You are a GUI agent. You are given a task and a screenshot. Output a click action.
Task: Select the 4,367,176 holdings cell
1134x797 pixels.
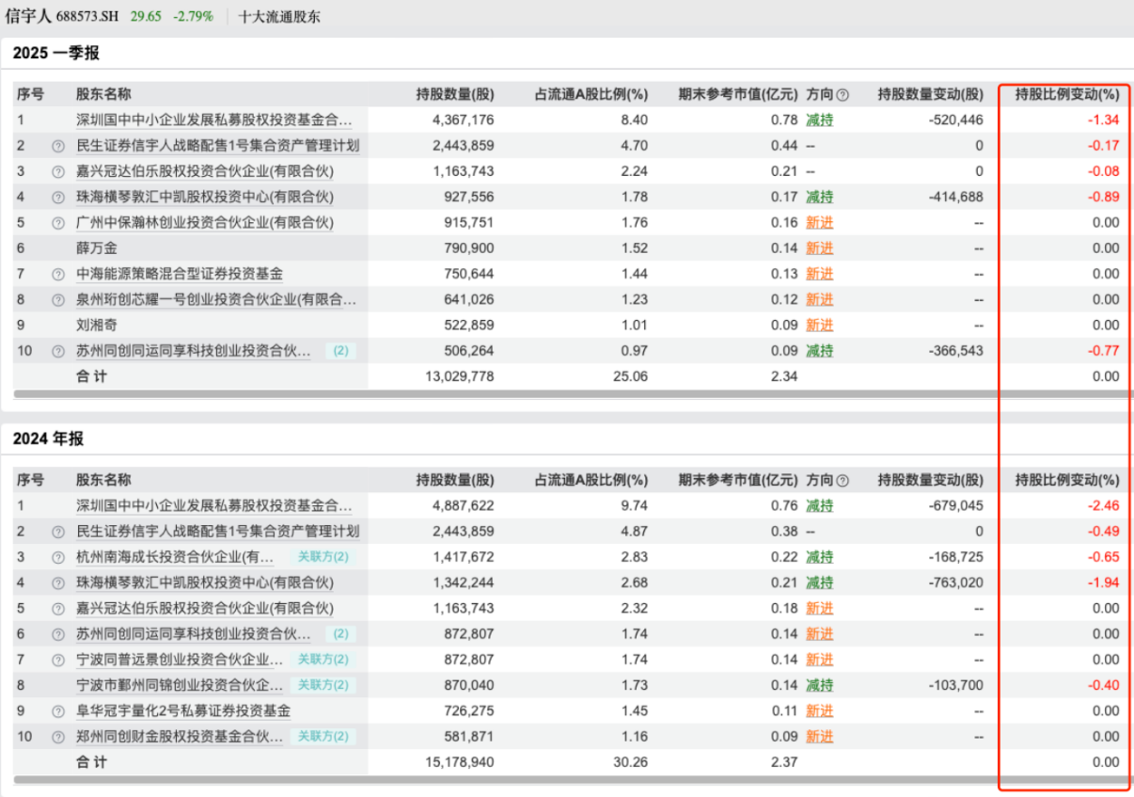point(461,120)
